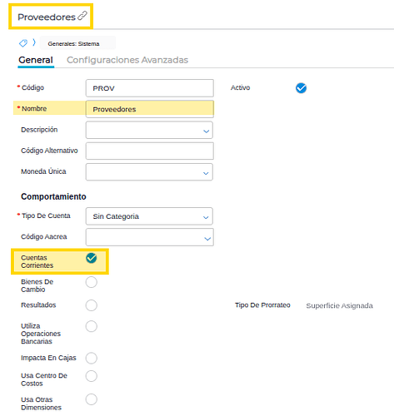Click the blue tag icon in breadcrumb
The width and height of the screenshot is (394, 416).
click(23, 43)
